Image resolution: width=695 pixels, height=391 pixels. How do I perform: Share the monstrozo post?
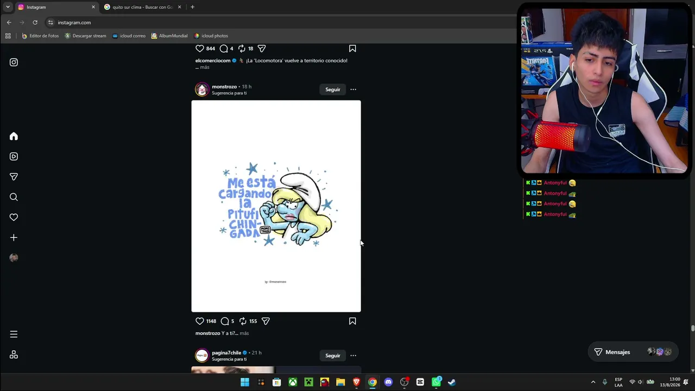266,321
